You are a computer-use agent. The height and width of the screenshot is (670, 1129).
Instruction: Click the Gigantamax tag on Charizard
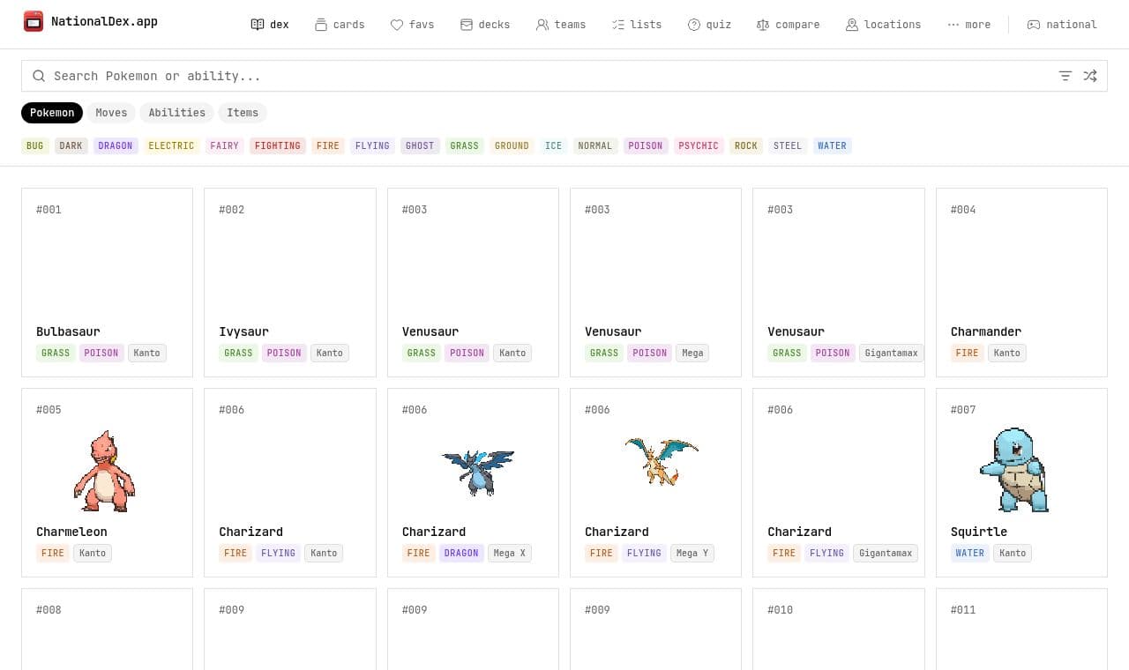[885, 554]
